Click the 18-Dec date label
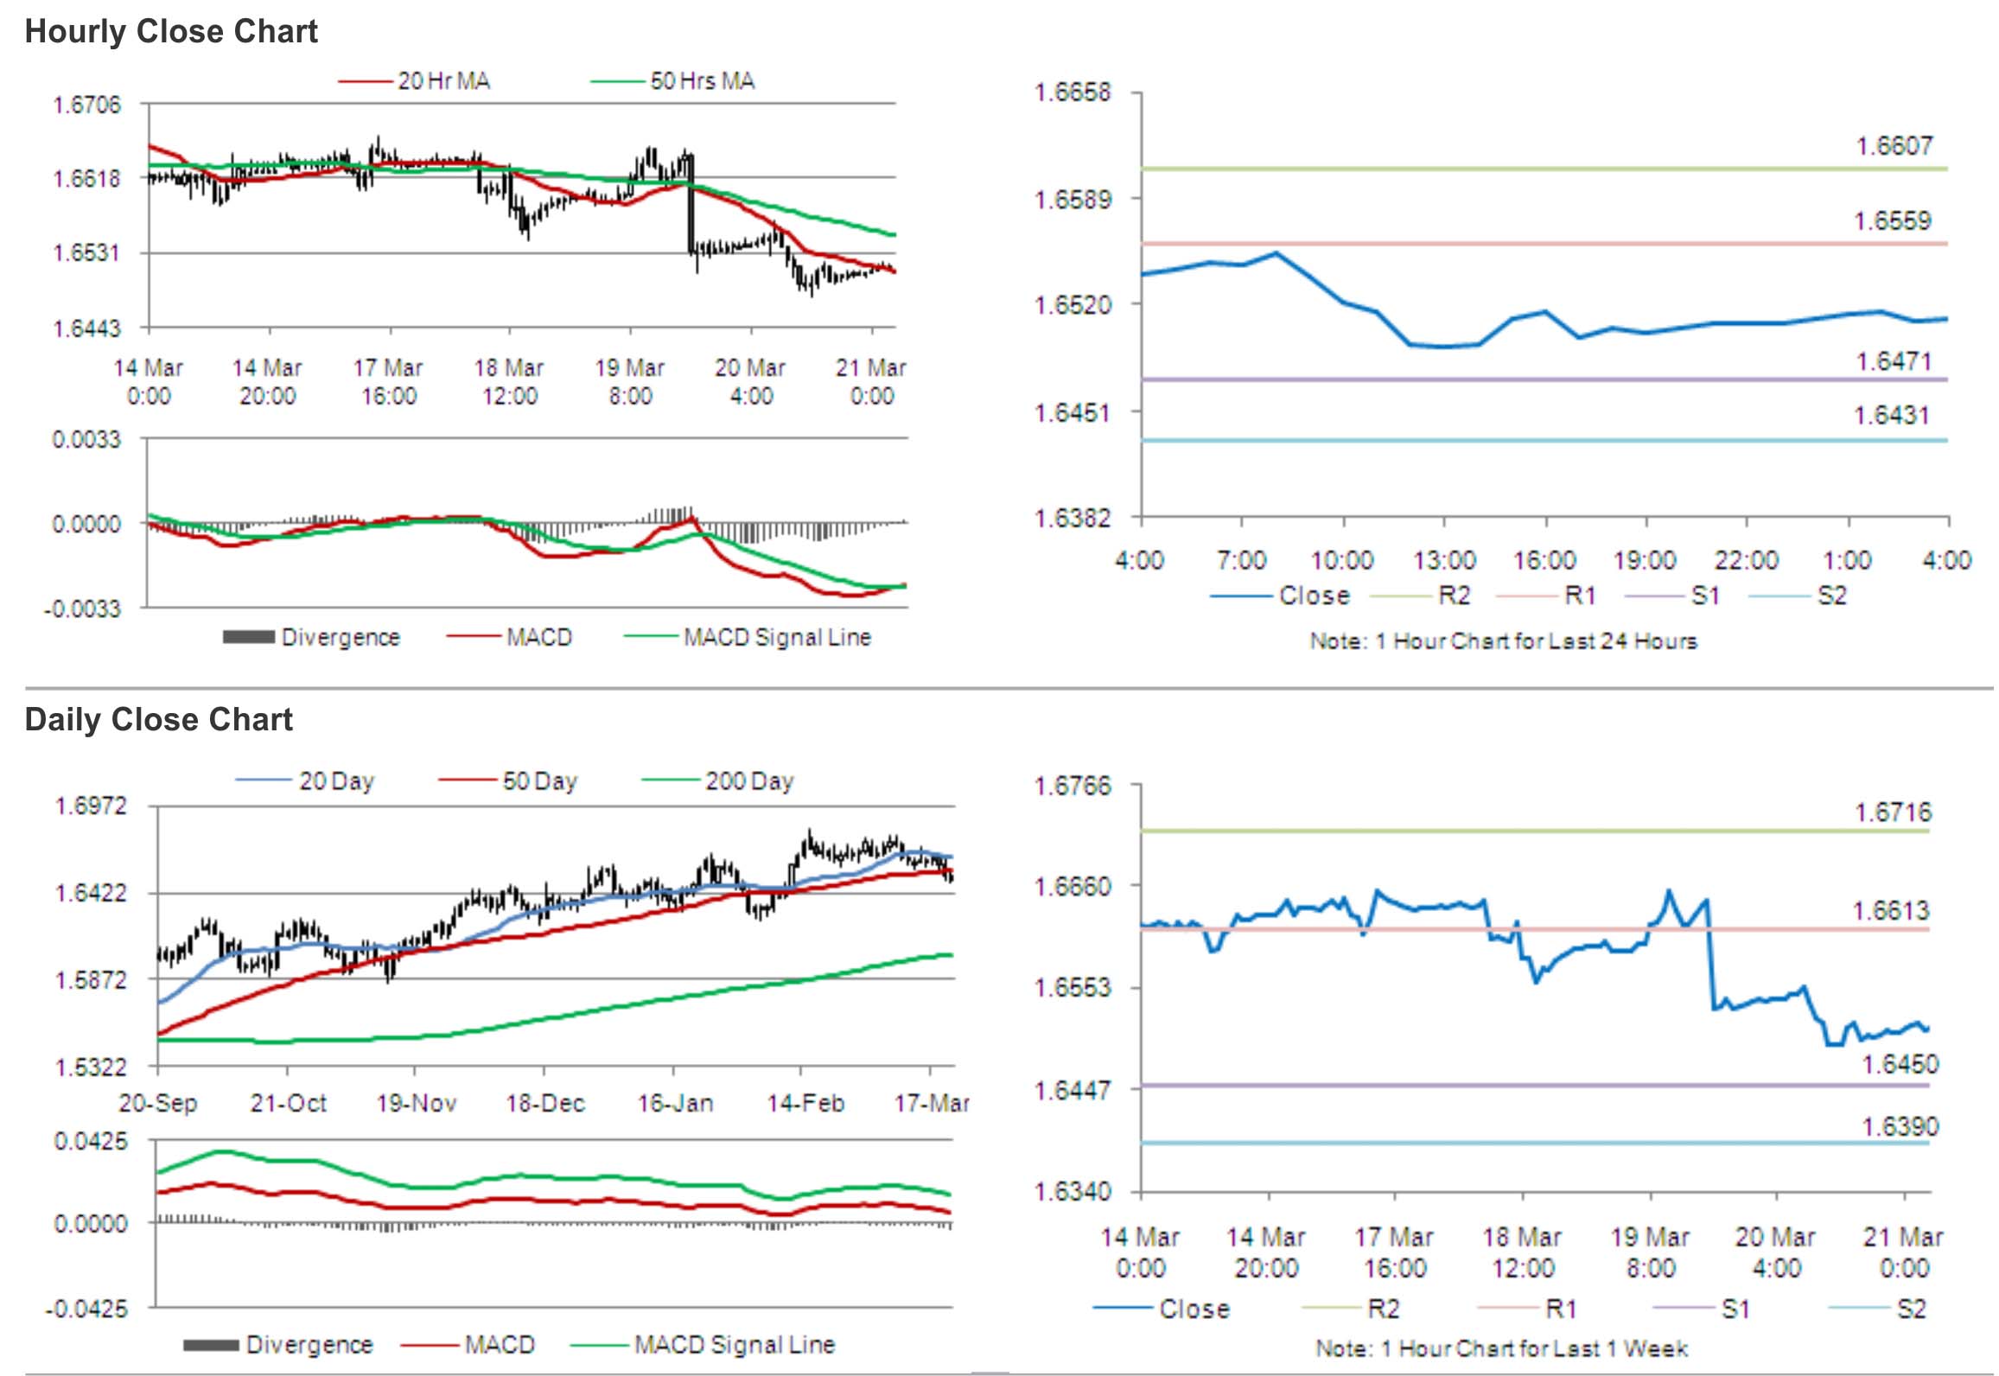The width and height of the screenshot is (1999, 1376). 545,1104
